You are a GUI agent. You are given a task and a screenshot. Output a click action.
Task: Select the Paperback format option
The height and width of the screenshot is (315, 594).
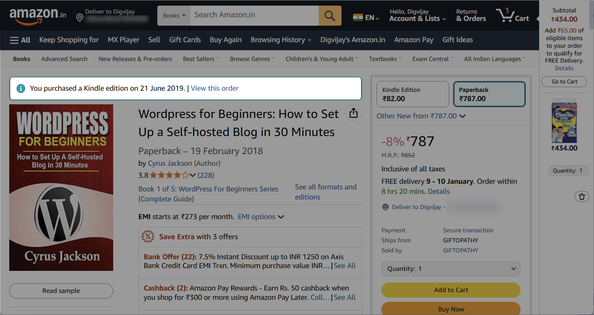489,94
